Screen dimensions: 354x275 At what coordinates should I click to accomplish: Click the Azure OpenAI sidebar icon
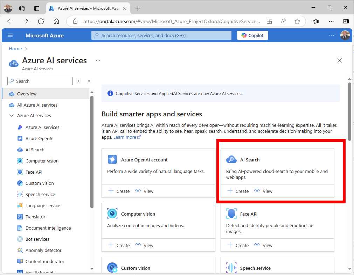[x=20, y=138]
